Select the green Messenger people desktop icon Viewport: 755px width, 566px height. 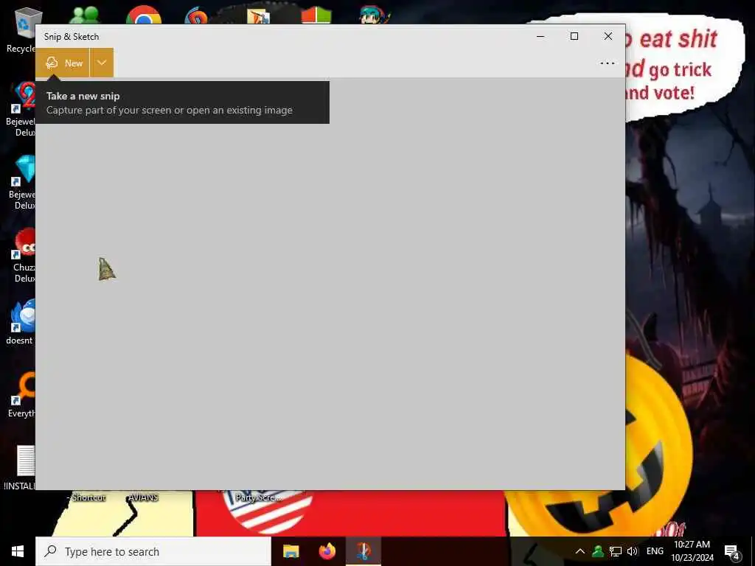[85, 15]
